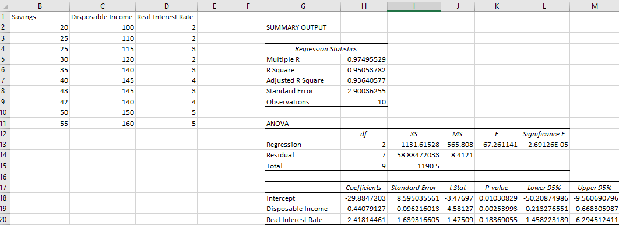619x225 pixels.
Task: Click the ANOVA label cell
Action: click(303, 123)
